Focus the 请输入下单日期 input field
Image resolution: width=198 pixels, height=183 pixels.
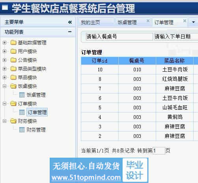coord(176,36)
